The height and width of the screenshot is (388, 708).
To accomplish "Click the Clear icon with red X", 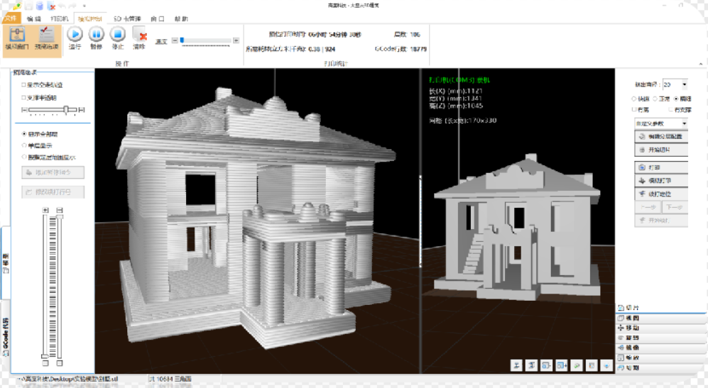I will [140, 34].
